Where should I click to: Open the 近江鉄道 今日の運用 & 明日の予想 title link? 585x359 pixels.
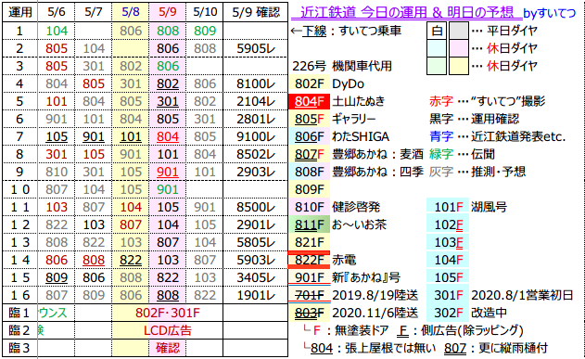(x=406, y=13)
